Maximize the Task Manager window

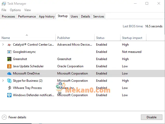[147, 3]
